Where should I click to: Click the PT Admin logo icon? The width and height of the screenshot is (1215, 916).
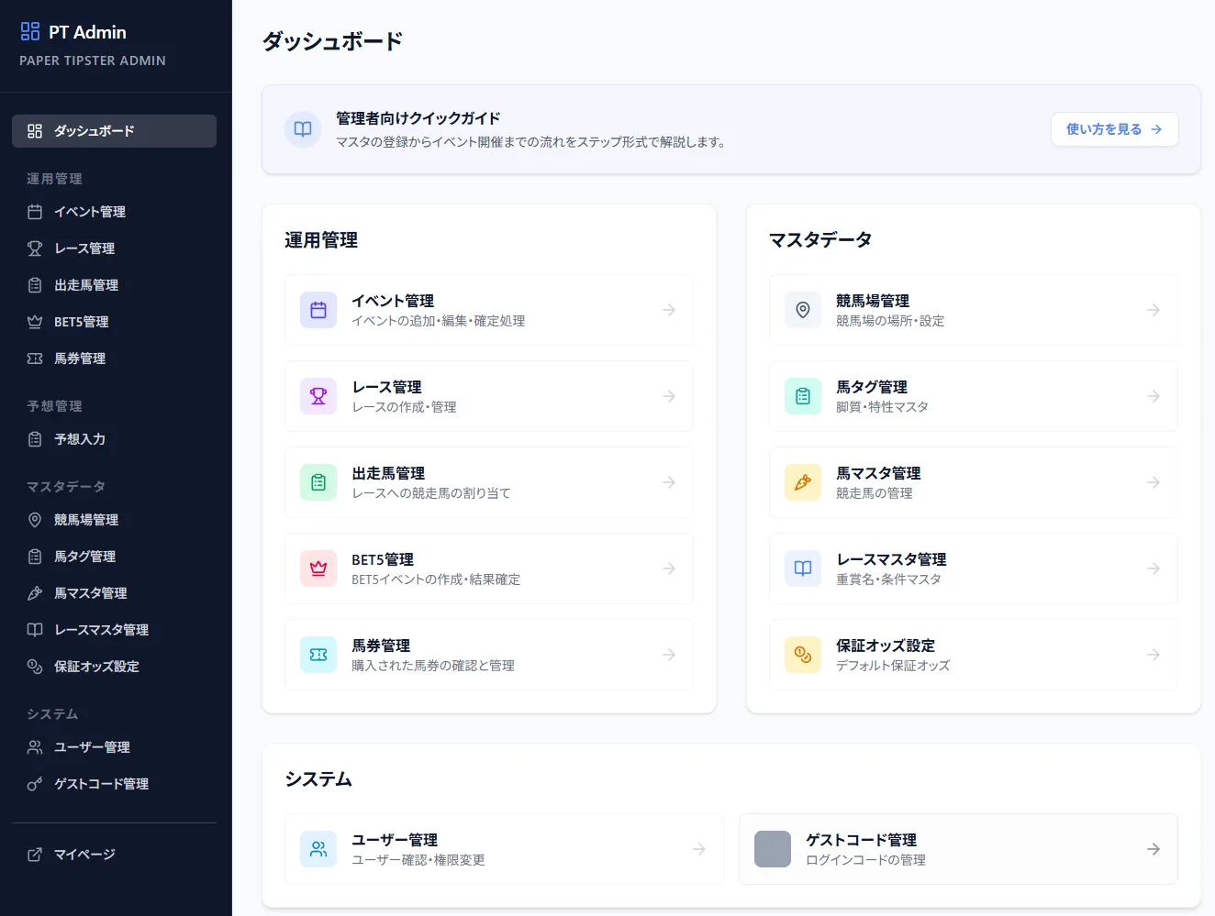click(30, 31)
